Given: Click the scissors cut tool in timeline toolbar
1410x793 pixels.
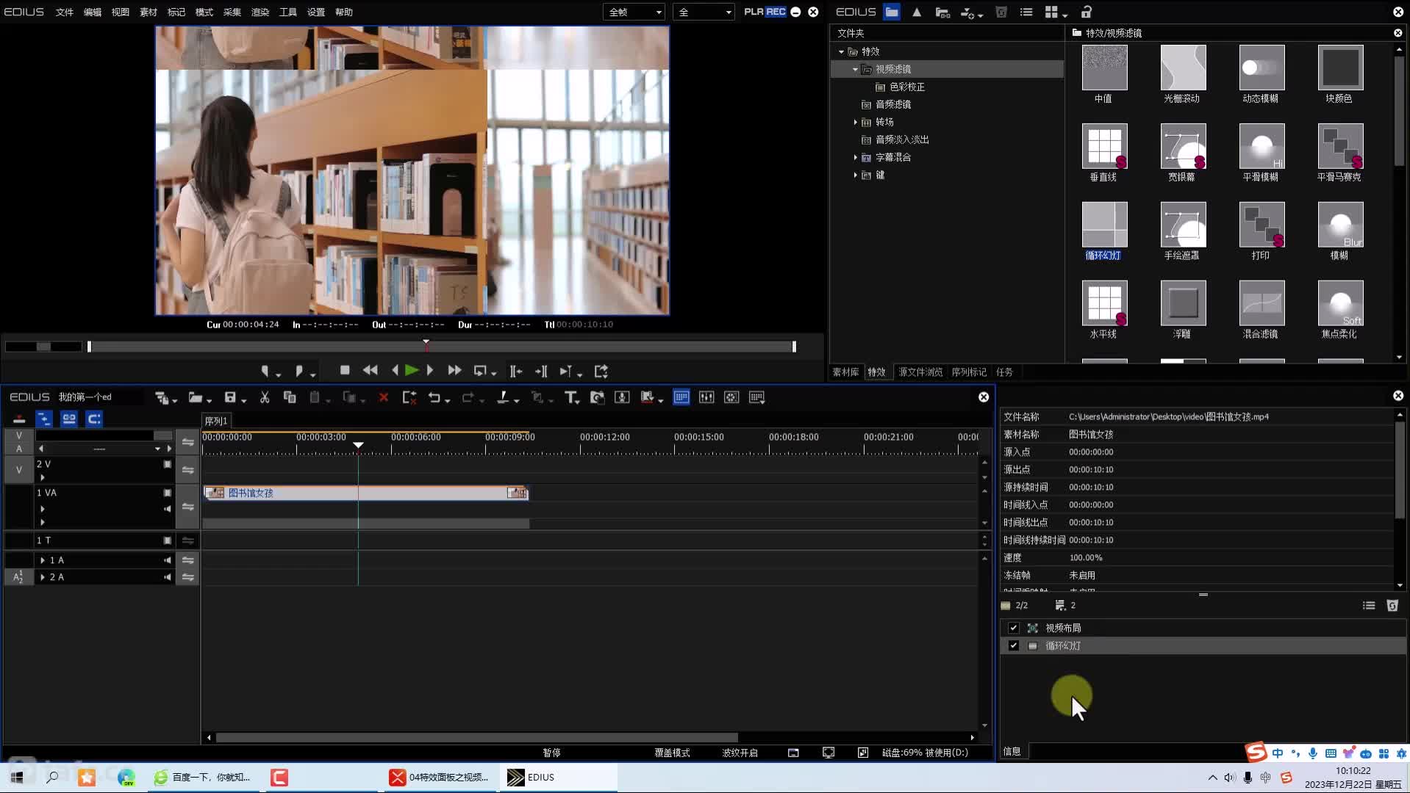Looking at the screenshot, I should click(x=265, y=397).
